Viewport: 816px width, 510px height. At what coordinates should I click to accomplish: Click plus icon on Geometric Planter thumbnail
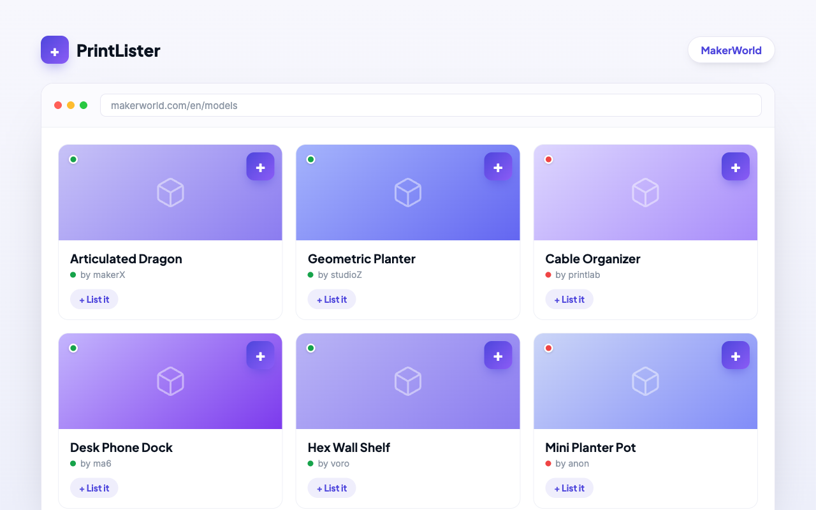498,166
